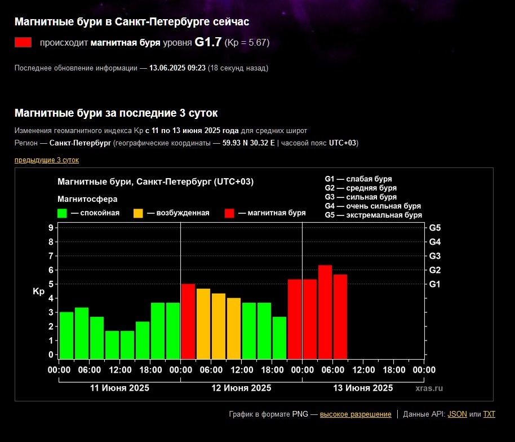515x442 pixels.
Task: Click the "13 Июня 2025" date label
Action: [x=363, y=388]
